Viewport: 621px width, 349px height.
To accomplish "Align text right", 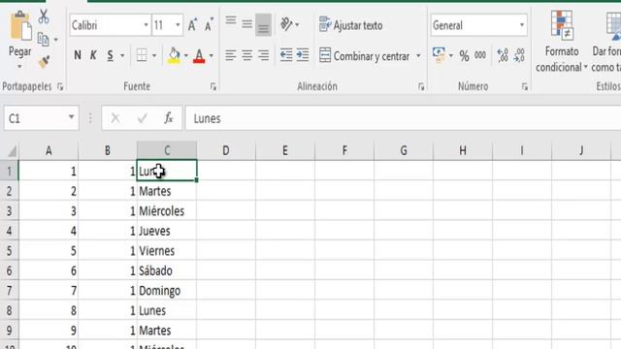I will 263,55.
